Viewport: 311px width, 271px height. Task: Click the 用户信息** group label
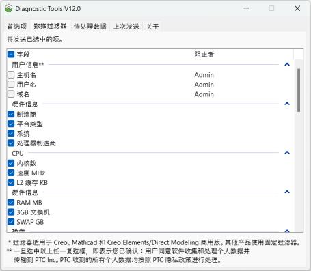point(28,65)
